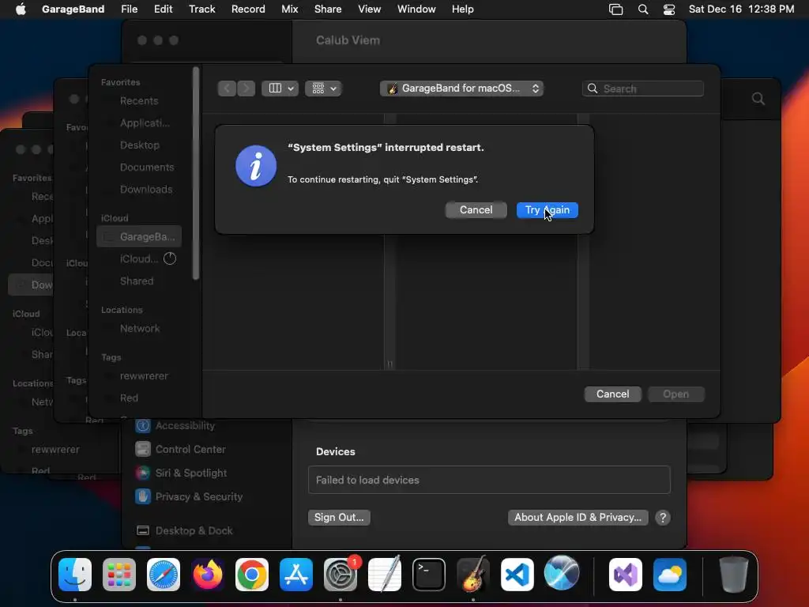Cancel the interrupted restart alert
The width and height of the screenshot is (809, 607).
click(x=476, y=210)
